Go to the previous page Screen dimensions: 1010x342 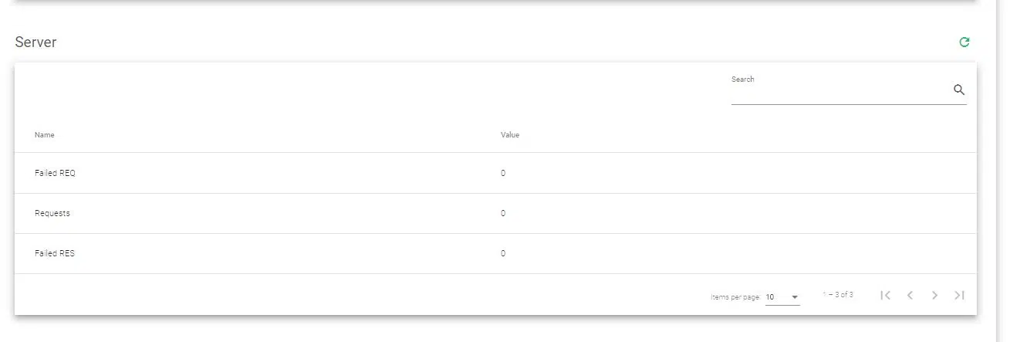[910, 295]
